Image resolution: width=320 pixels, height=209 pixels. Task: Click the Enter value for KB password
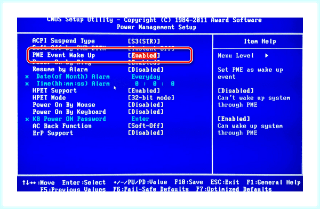click(x=140, y=119)
